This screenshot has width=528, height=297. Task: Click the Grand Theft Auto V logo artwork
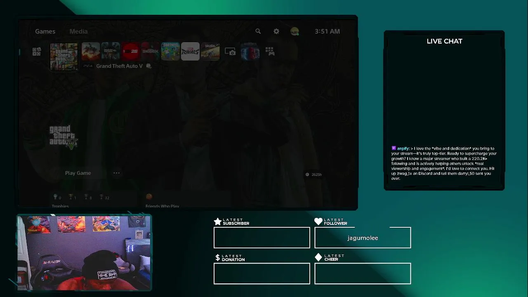click(64, 137)
